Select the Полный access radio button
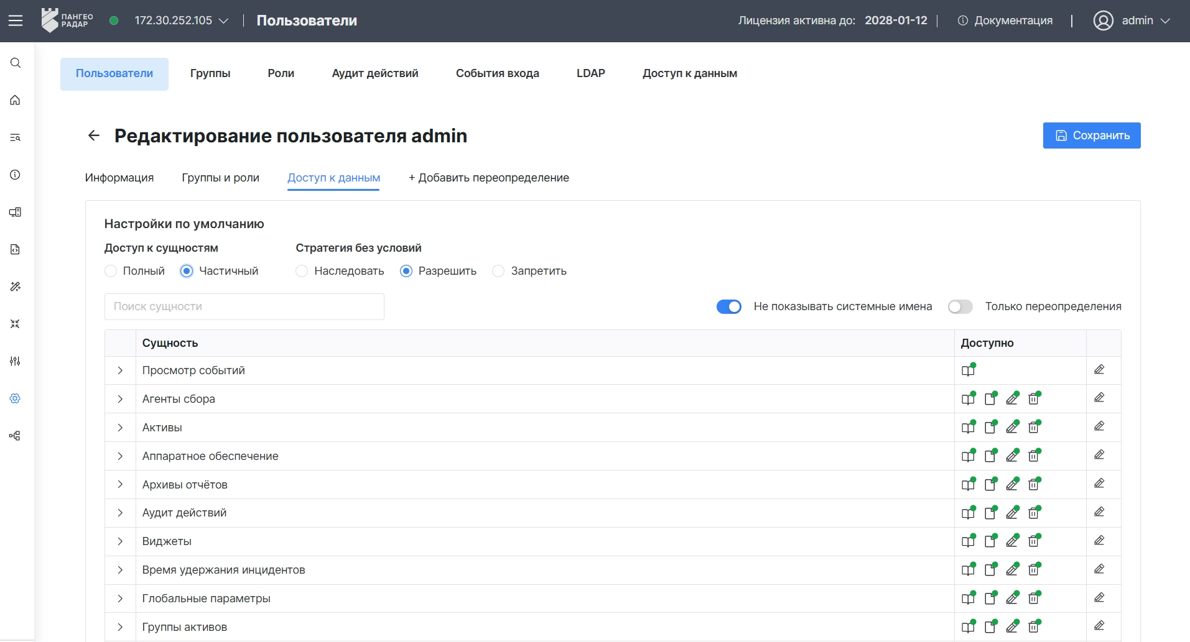The width and height of the screenshot is (1190, 642). click(x=111, y=271)
